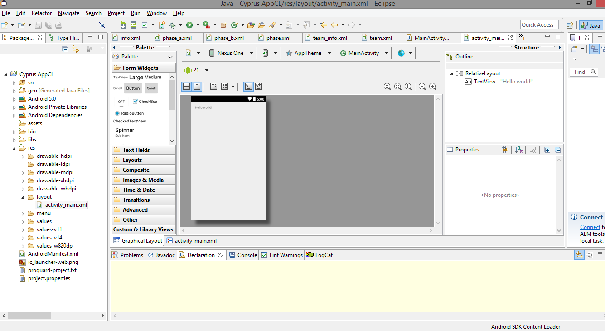Screen dimensions: 605x331
Task: Click the Quick Access search field
Action: [x=539, y=25]
